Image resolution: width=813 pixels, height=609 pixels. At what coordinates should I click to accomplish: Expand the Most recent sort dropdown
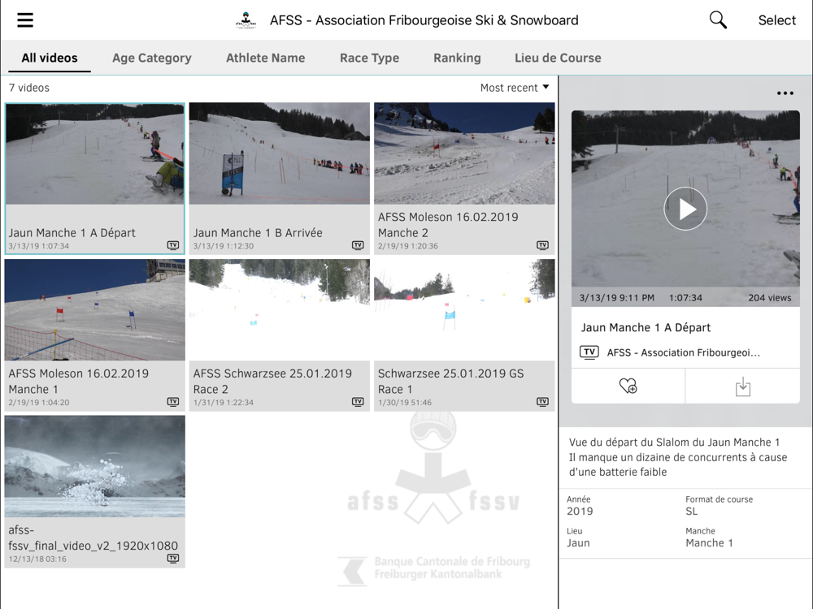tap(515, 88)
